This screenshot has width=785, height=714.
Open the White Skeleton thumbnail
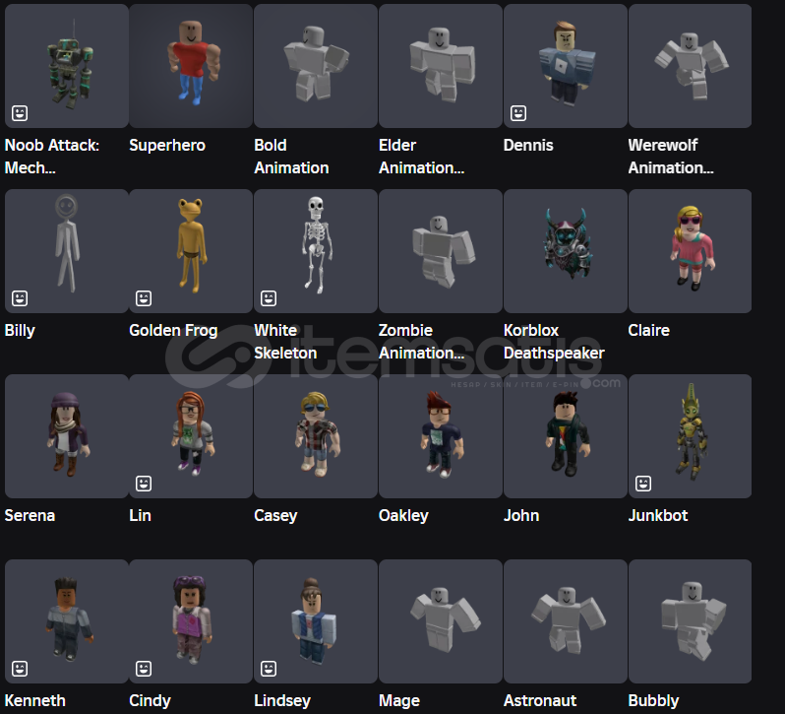pyautogui.click(x=316, y=251)
